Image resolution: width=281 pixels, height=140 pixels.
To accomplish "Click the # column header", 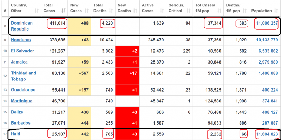I will tap(5, 11).
